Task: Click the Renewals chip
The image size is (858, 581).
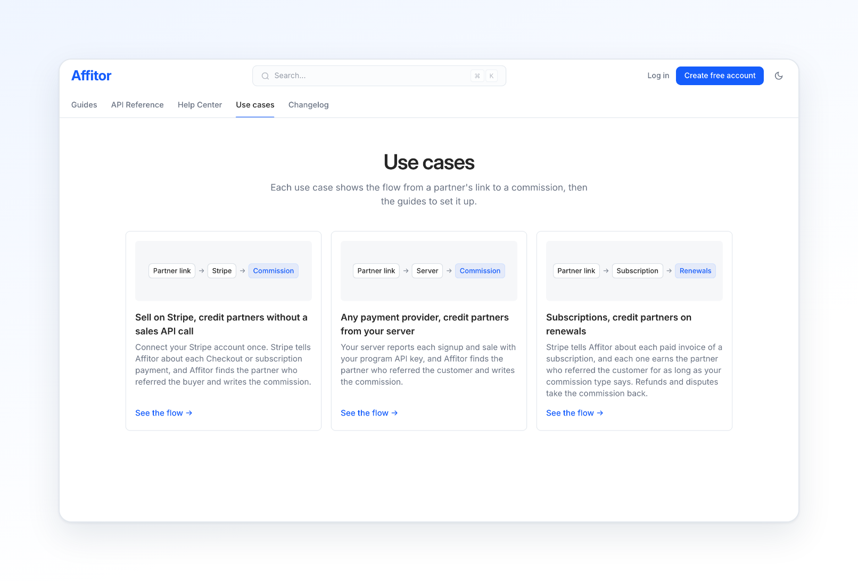Action: click(x=696, y=271)
